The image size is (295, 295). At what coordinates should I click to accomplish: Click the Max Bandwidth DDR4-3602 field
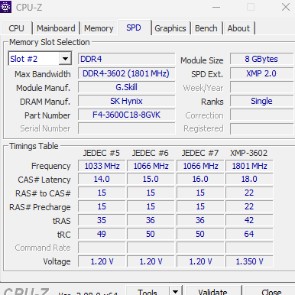pyautogui.click(x=127, y=73)
